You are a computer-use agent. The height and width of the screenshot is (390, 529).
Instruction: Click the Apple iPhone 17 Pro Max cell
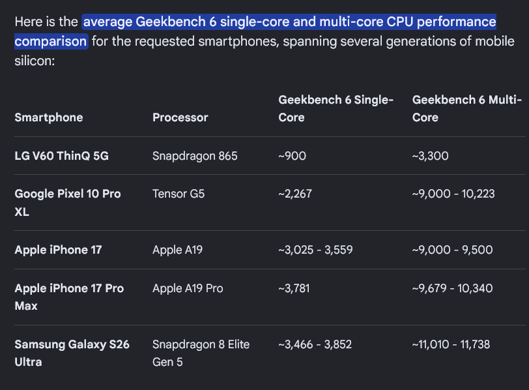[69, 297]
